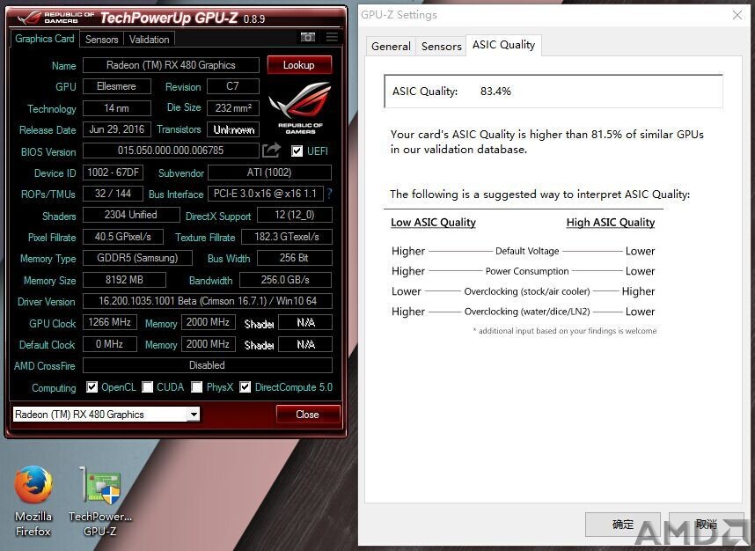The width and height of the screenshot is (755, 551).
Task: Click the GPU Clock field 1266 MHz
Action: tap(110, 322)
